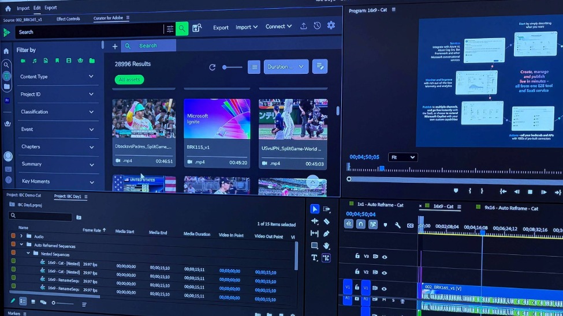Click the visual search camera icon
Viewport: 563px width, 316px height.
(197, 28)
